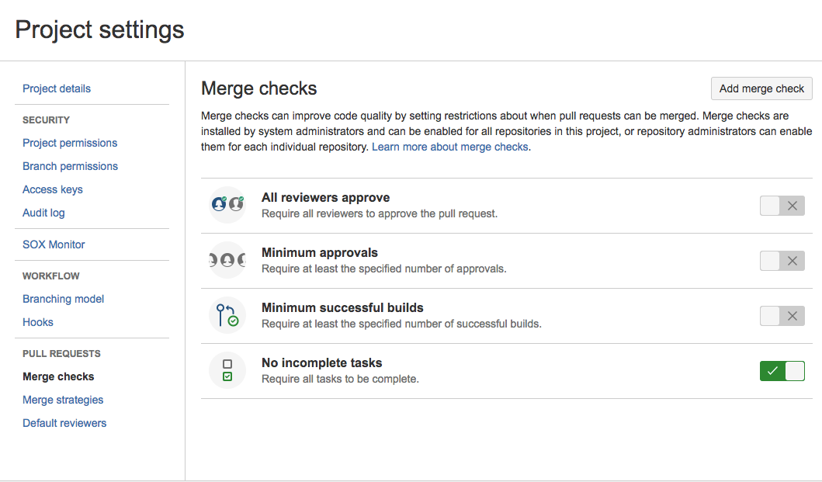Click the No incomplete tasks checklist icon
The width and height of the screenshot is (822, 482).
tap(227, 370)
